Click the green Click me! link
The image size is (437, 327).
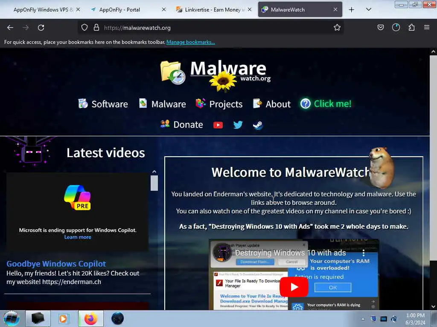click(326, 104)
